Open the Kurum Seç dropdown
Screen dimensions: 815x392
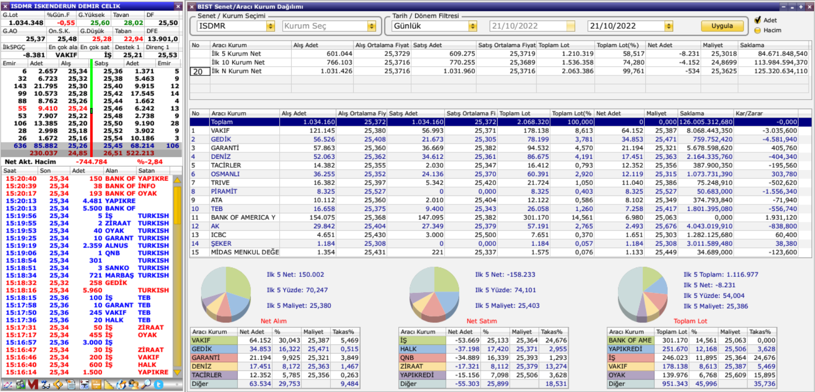tap(372, 26)
